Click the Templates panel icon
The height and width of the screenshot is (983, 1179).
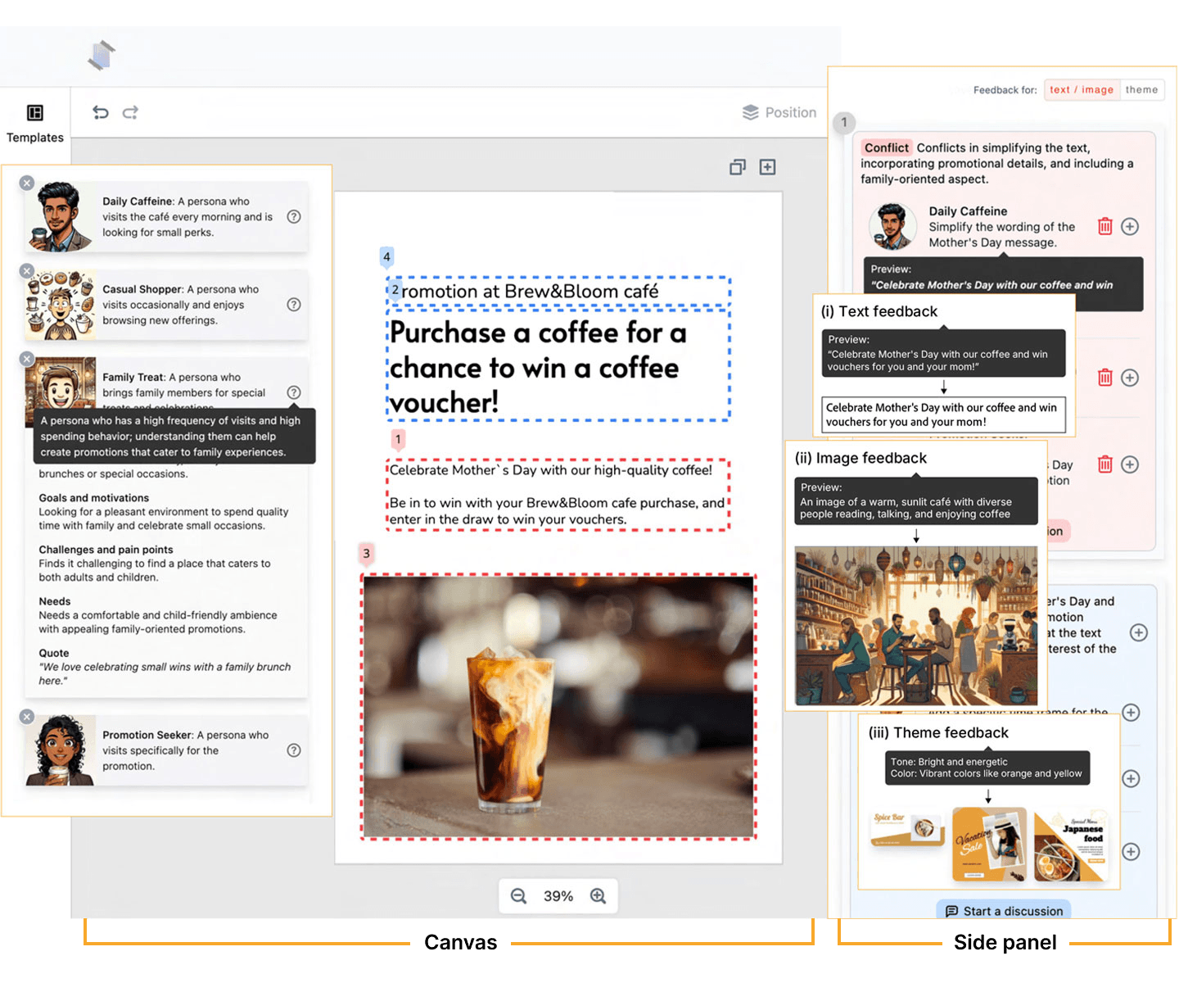click(34, 113)
